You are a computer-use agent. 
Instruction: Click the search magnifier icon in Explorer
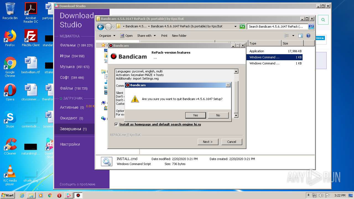(311, 27)
